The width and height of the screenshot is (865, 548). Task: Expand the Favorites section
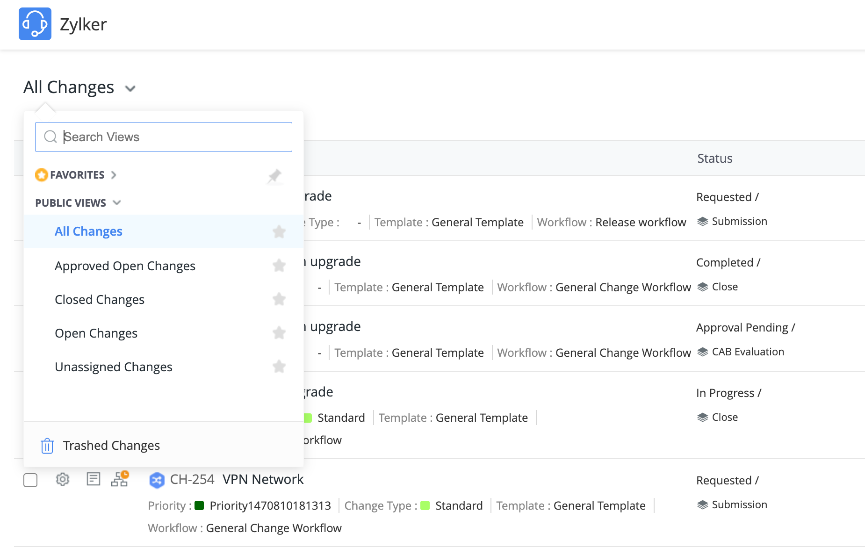coord(114,175)
